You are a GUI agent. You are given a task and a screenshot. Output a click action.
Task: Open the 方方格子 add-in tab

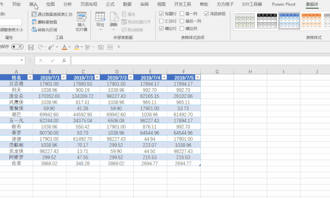pyautogui.click(x=225, y=4)
